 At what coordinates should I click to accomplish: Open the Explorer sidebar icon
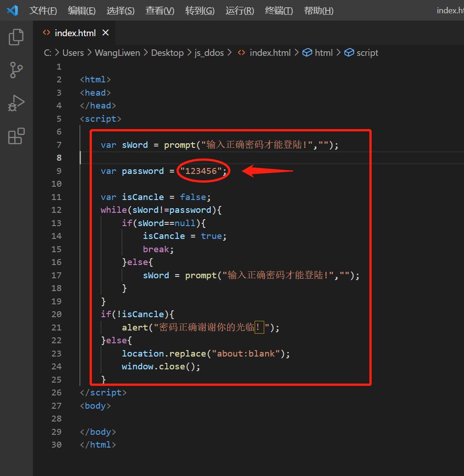(x=16, y=37)
